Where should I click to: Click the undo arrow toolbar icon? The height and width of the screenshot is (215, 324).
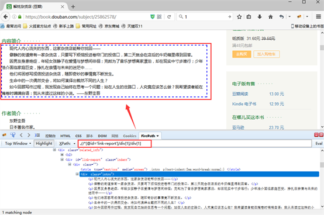281,17
